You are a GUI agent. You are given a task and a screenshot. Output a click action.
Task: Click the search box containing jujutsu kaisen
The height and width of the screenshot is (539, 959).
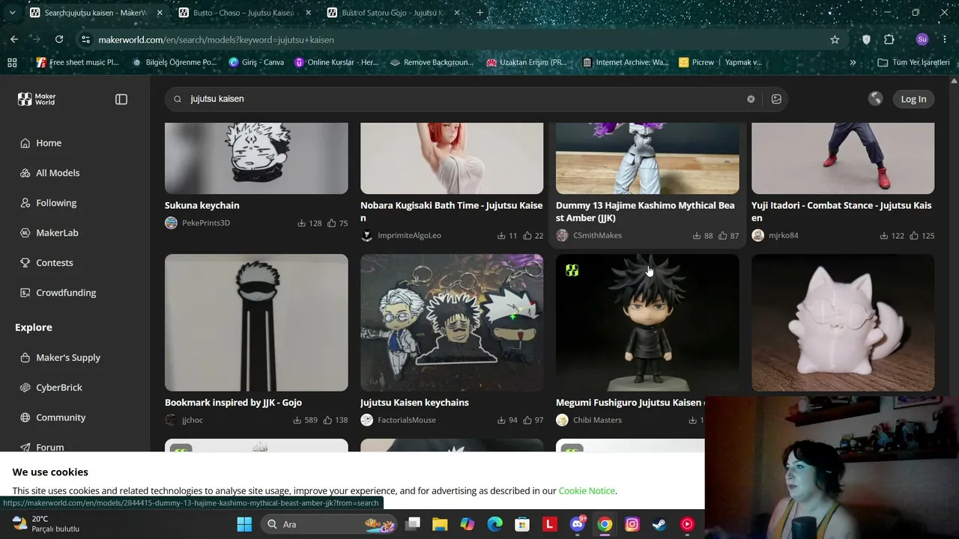click(x=477, y=99)
